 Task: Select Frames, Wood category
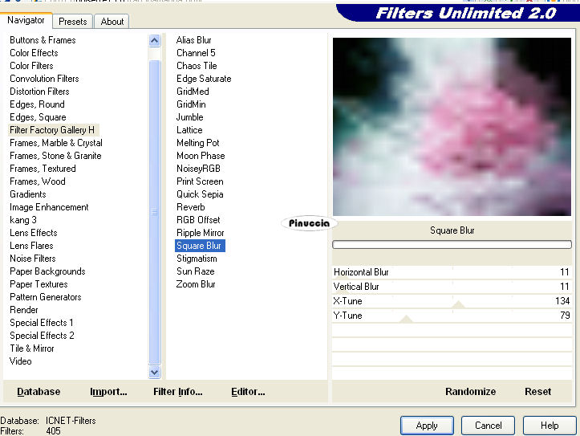point(38,181)
